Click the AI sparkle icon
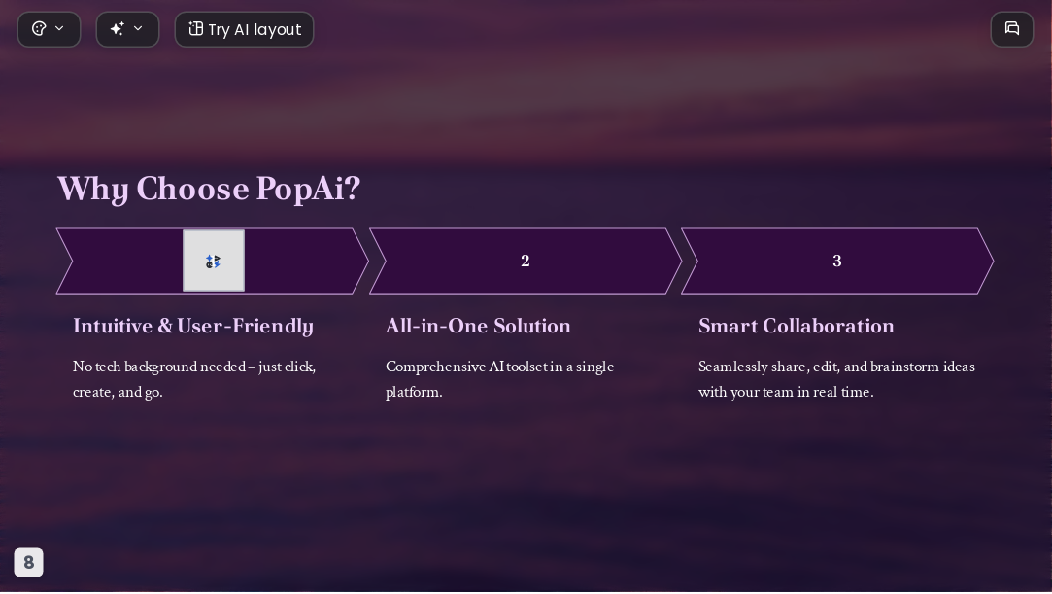 tap(118, 29)
